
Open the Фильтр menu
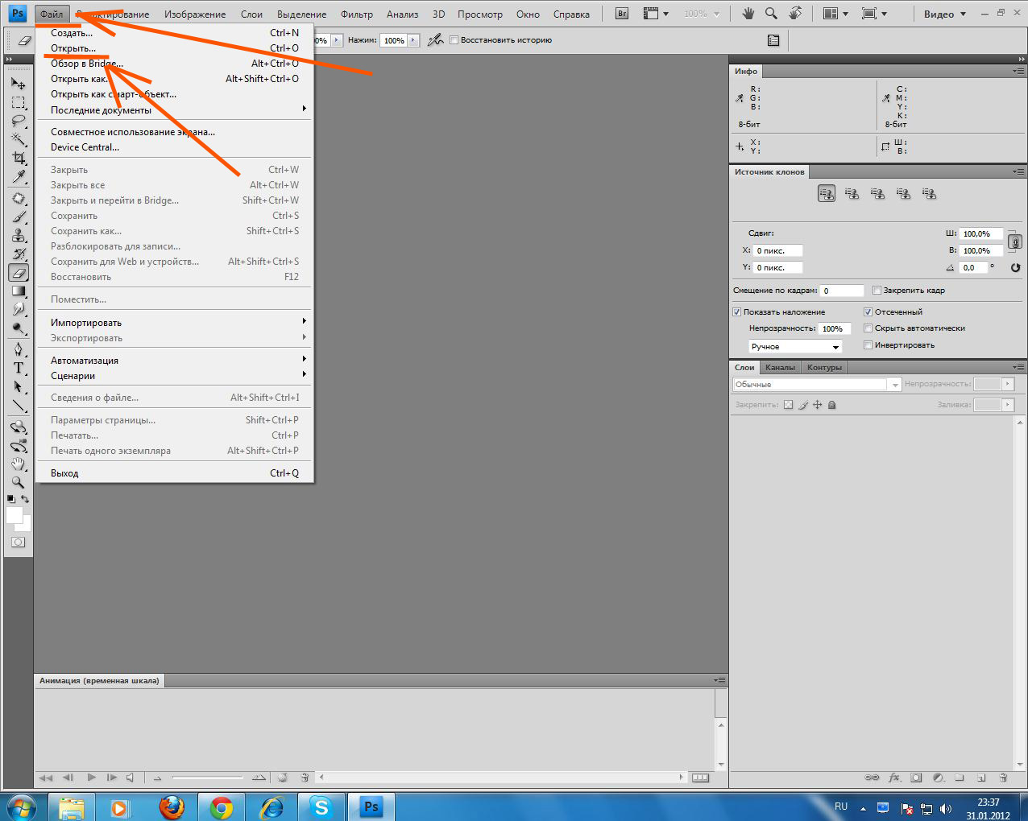pyautogui.click(x=357, y=14)
